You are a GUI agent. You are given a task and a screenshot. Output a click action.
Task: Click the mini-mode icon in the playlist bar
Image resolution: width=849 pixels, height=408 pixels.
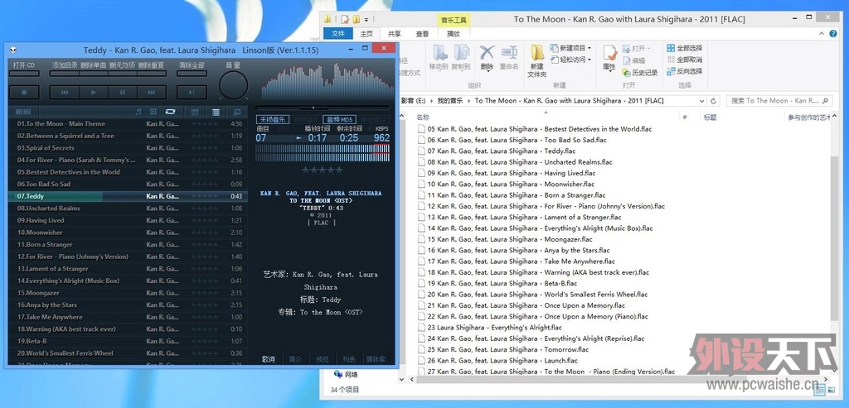tap(236, 112)
